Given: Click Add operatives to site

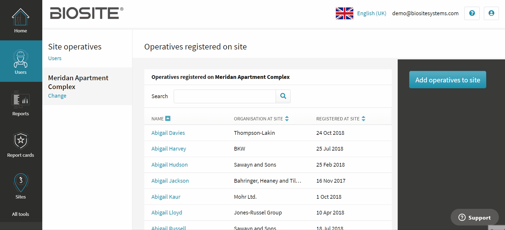Looking at the screenshot, I should point(447,79).
